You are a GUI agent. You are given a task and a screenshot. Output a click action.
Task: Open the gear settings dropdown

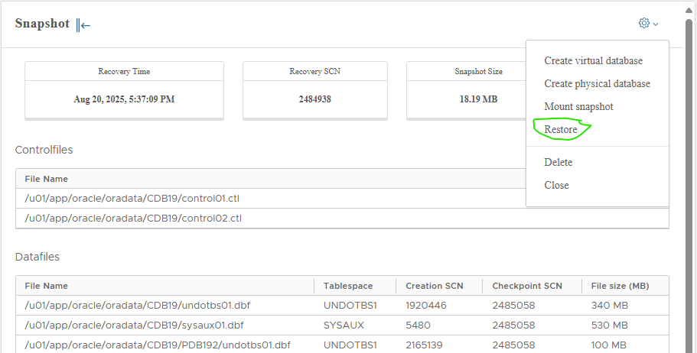(647, 24)
